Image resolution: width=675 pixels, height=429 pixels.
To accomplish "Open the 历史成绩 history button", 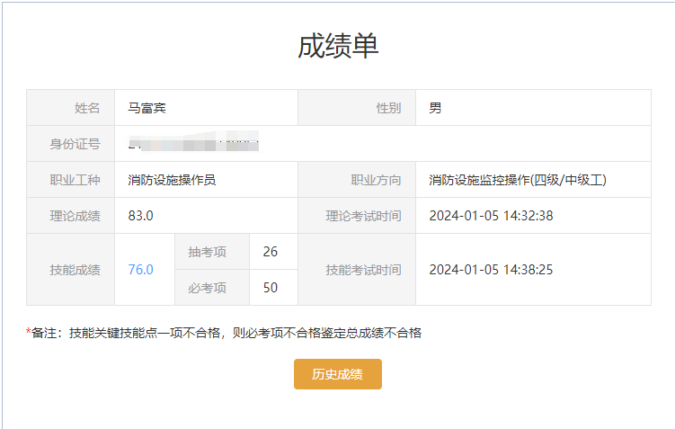I will coord(338,374).
